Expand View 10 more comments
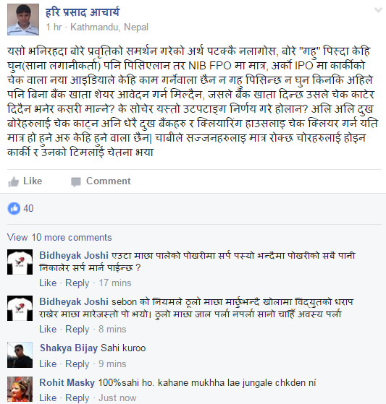This screenshot has width=386, height=404. [59, 237]
